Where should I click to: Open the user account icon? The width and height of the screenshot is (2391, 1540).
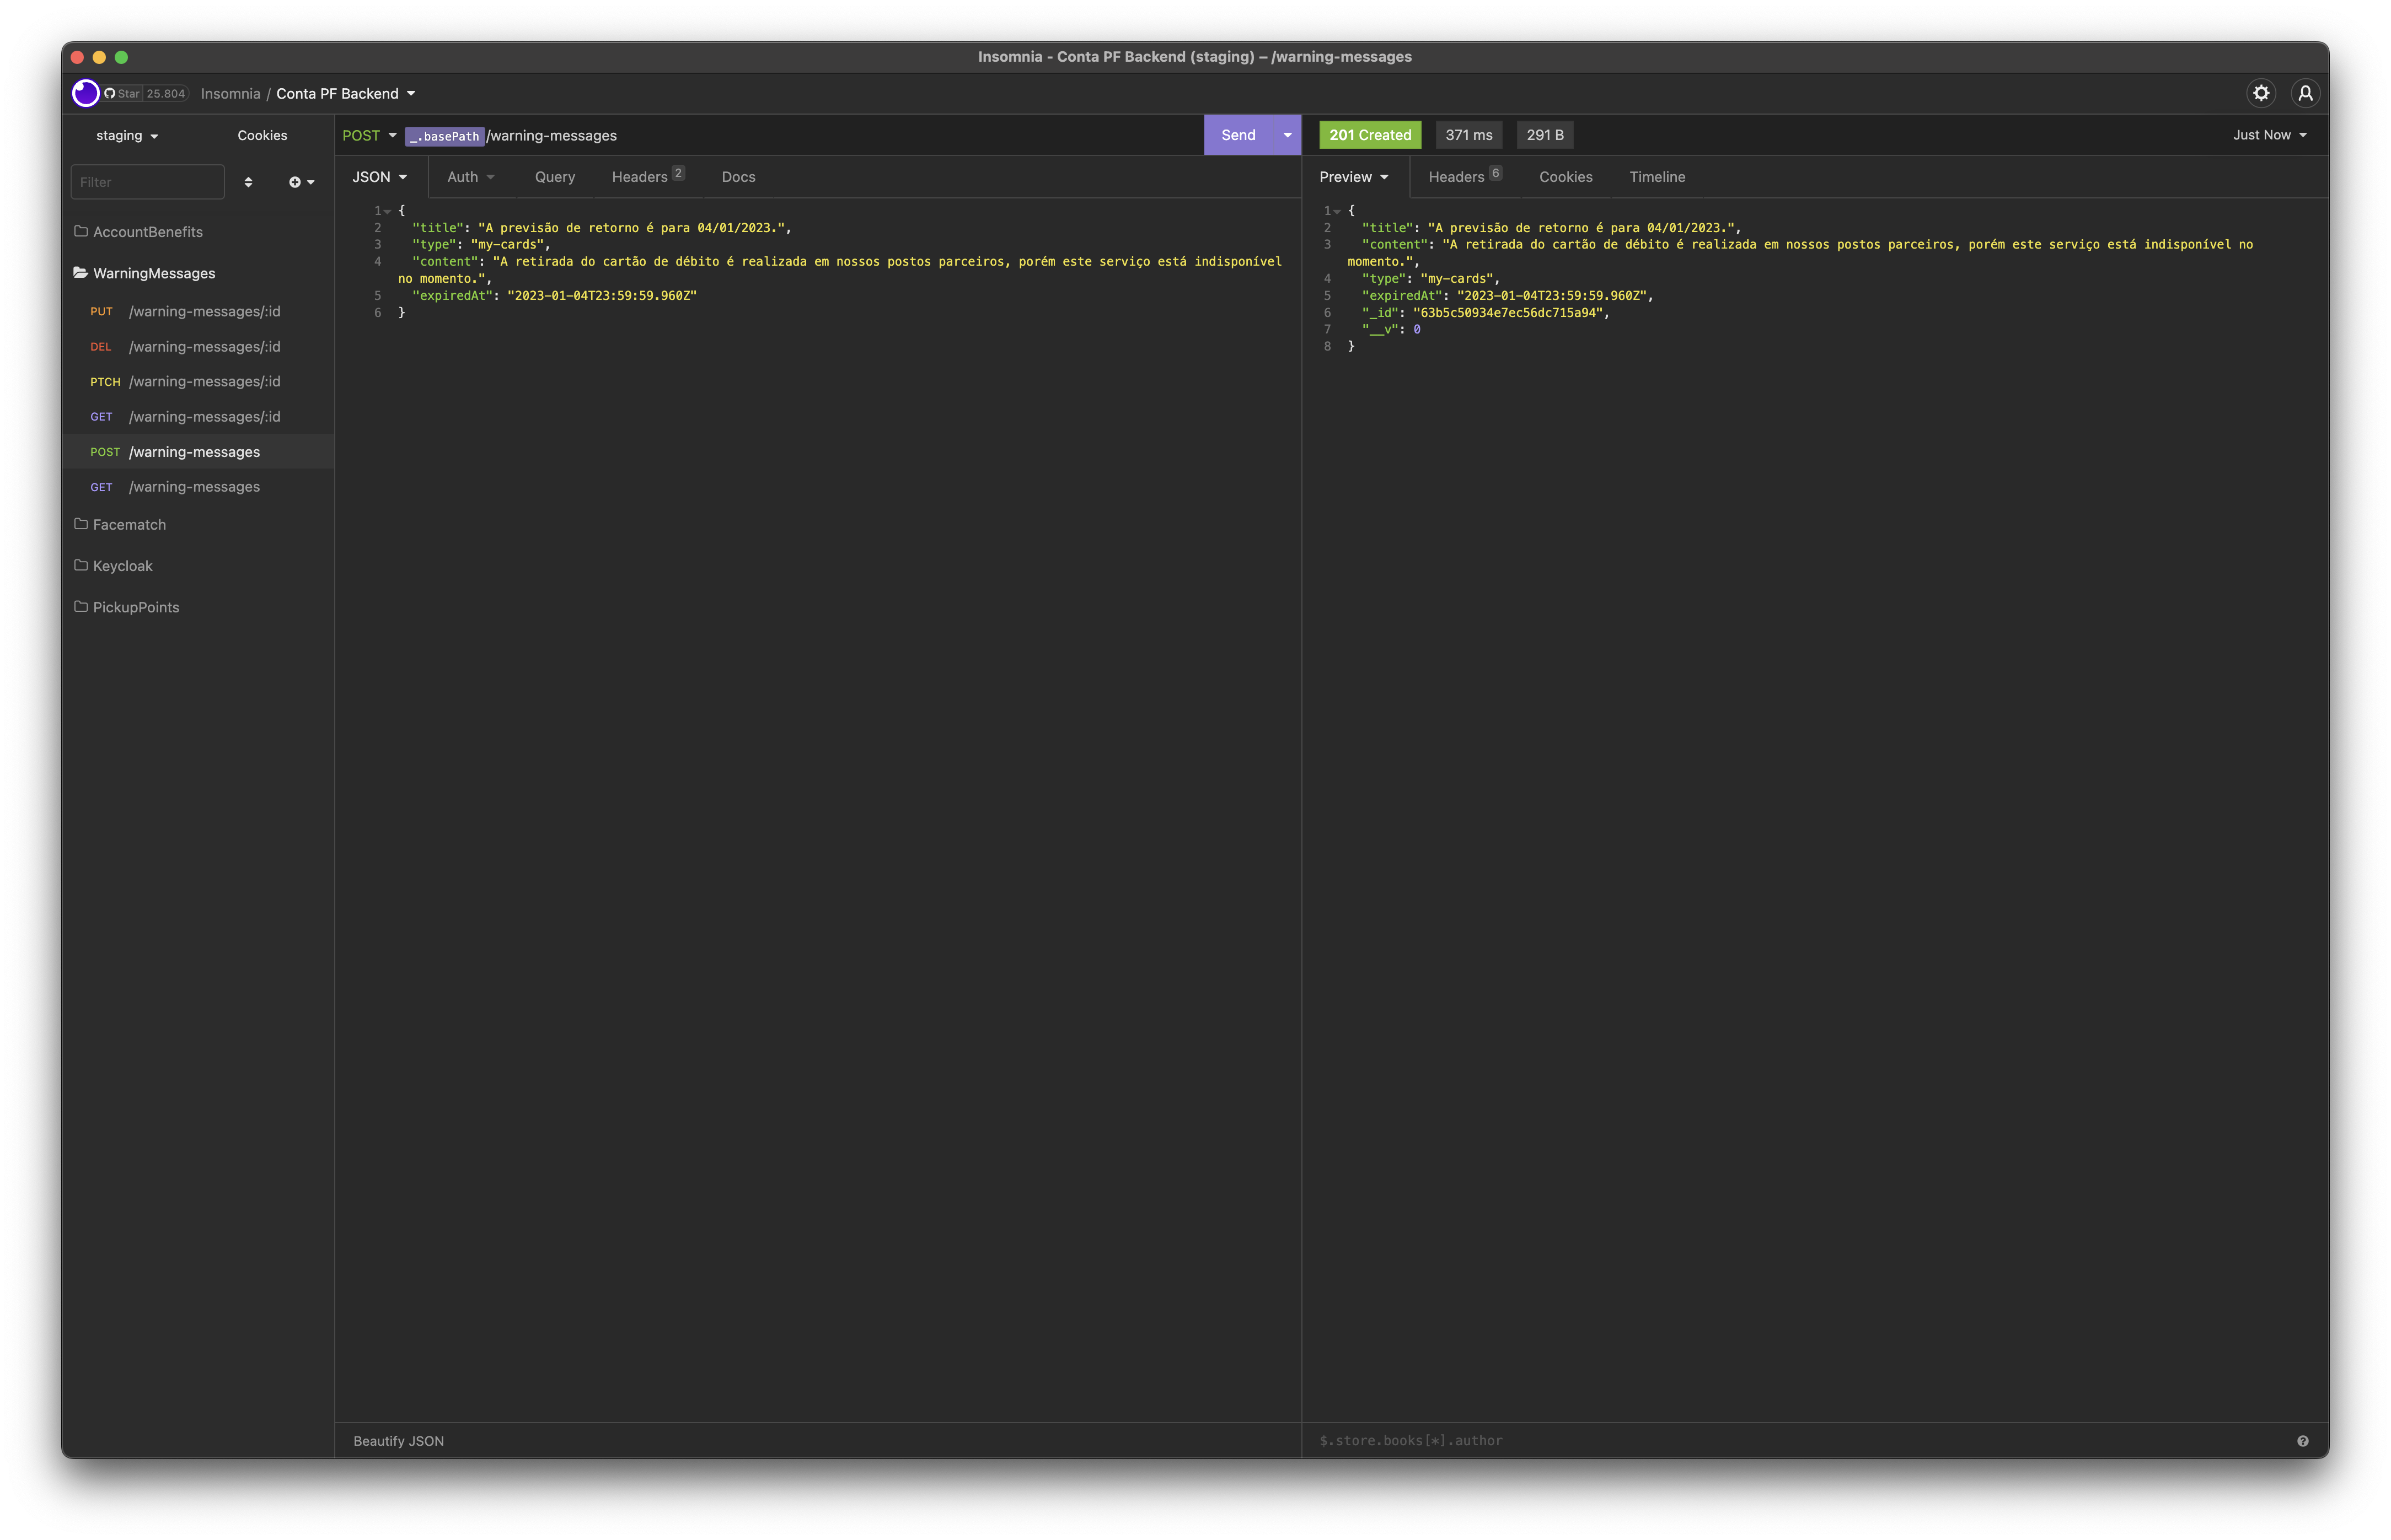tap(2305, 93)
